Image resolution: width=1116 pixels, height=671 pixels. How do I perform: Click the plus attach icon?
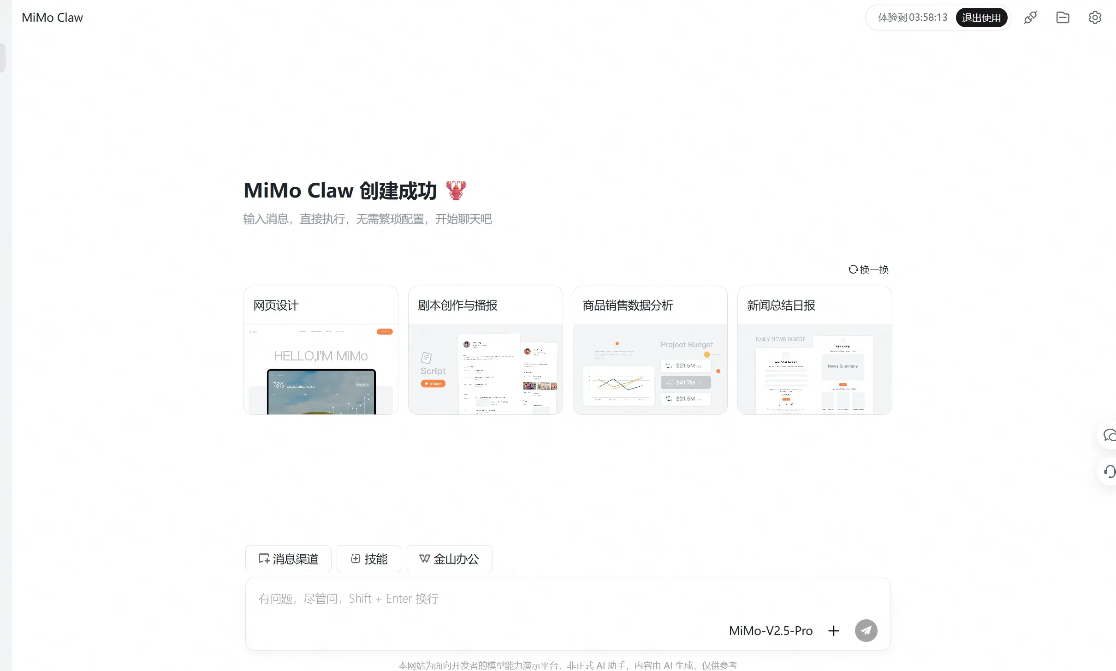point(833,630)
